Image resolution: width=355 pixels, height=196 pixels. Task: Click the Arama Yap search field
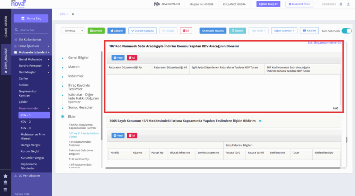32,30
